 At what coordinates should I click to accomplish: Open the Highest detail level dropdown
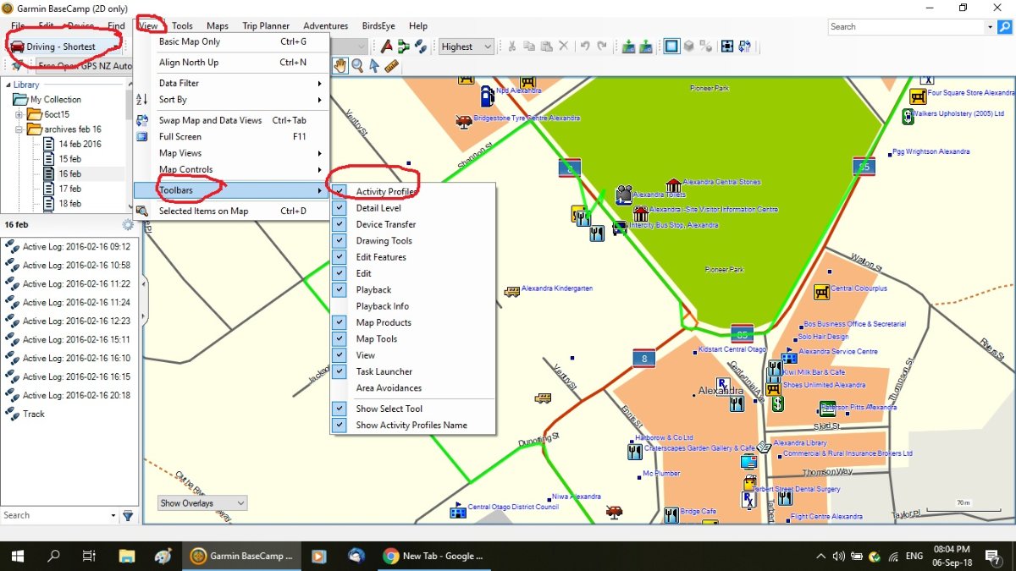click(466, 47)
